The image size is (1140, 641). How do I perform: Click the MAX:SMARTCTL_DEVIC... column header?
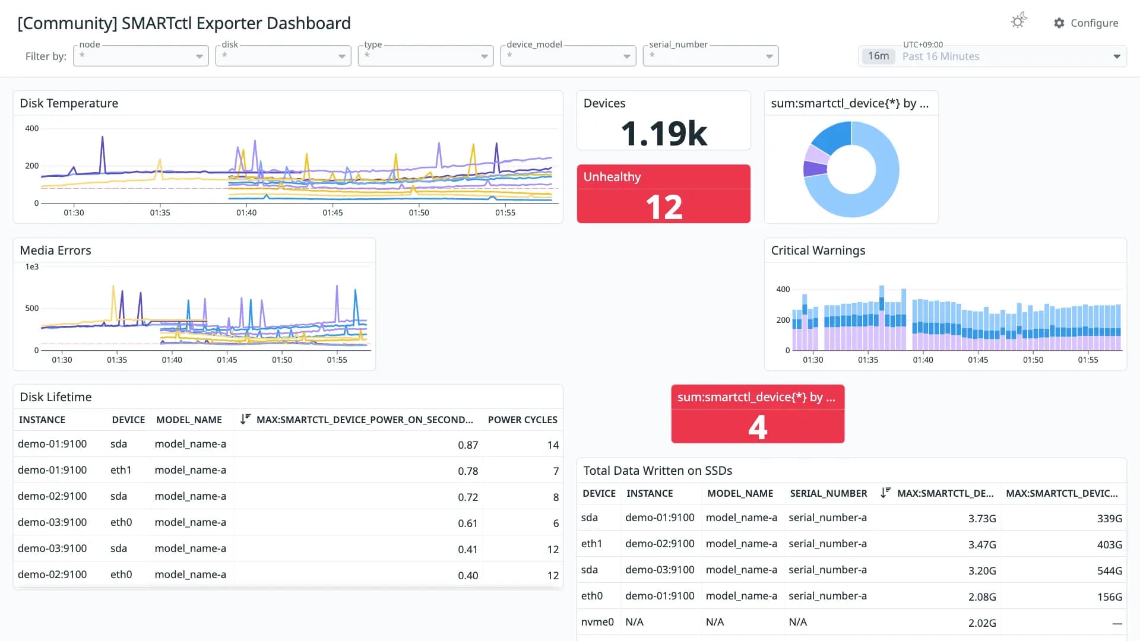coord(1062,493)
